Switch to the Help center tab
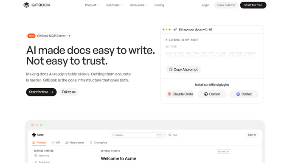The width and height of the screenshot is (290, 163). tap(75, 143)
